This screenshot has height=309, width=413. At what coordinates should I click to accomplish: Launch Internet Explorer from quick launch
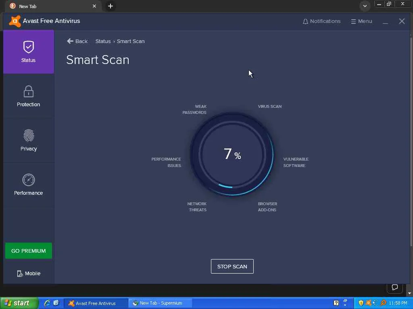[x=47, y=303]
